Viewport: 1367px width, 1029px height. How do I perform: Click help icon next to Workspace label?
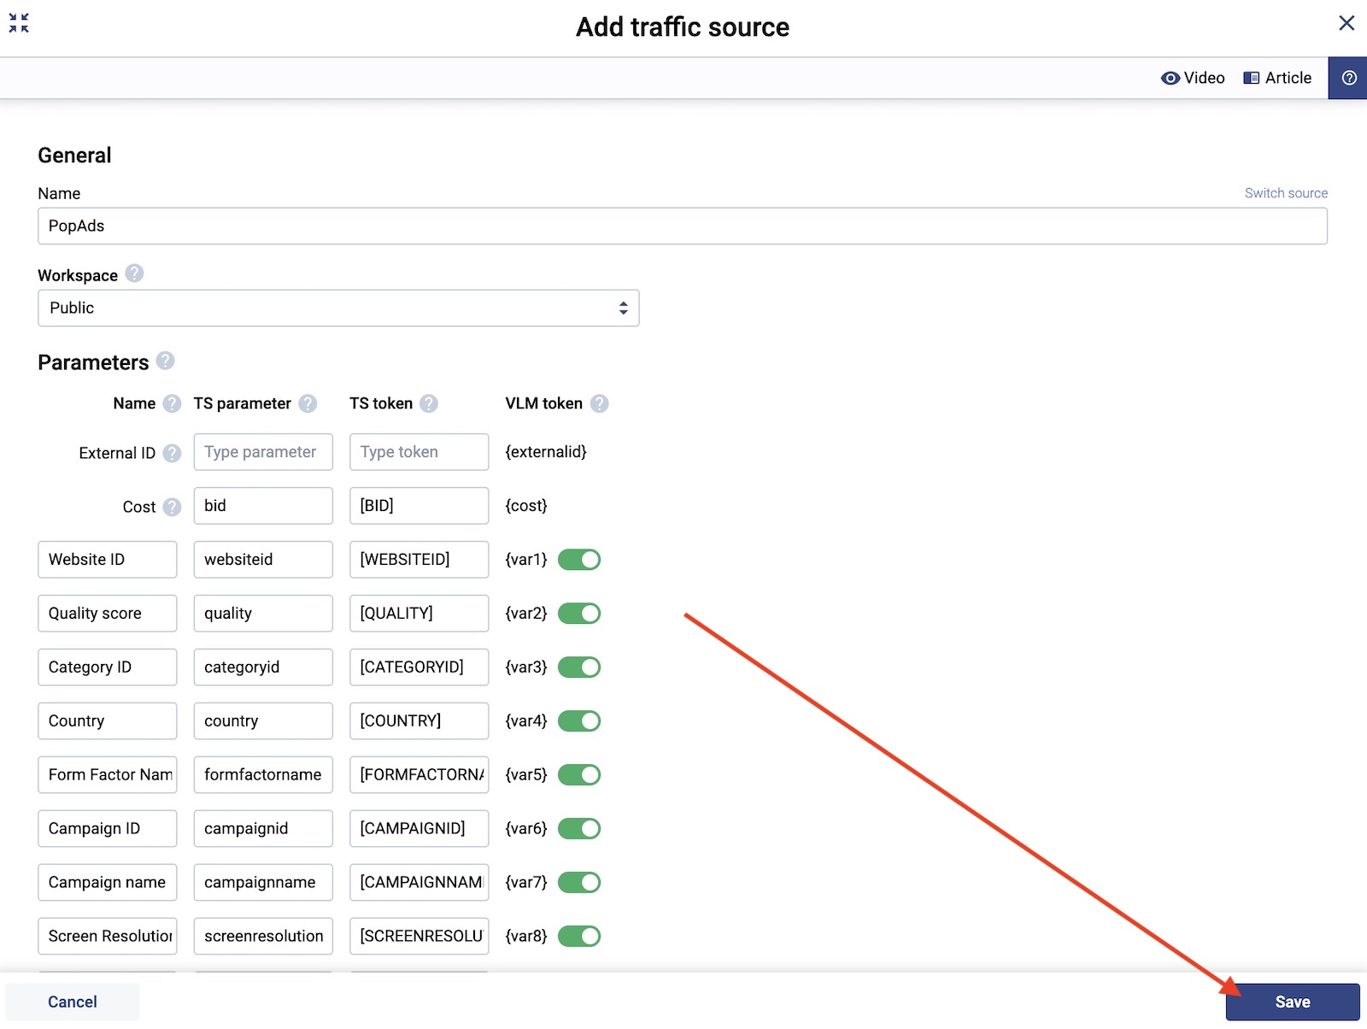point(134,273)
